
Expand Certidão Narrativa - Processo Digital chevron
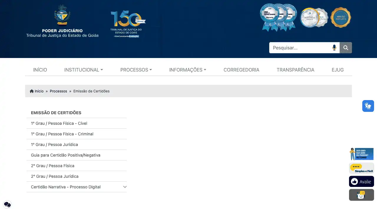coord(125,187)
